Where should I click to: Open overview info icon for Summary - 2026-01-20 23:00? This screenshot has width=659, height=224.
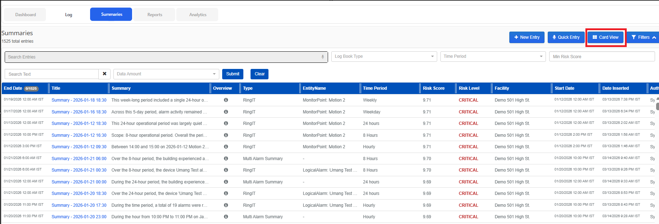coord(226,216)
